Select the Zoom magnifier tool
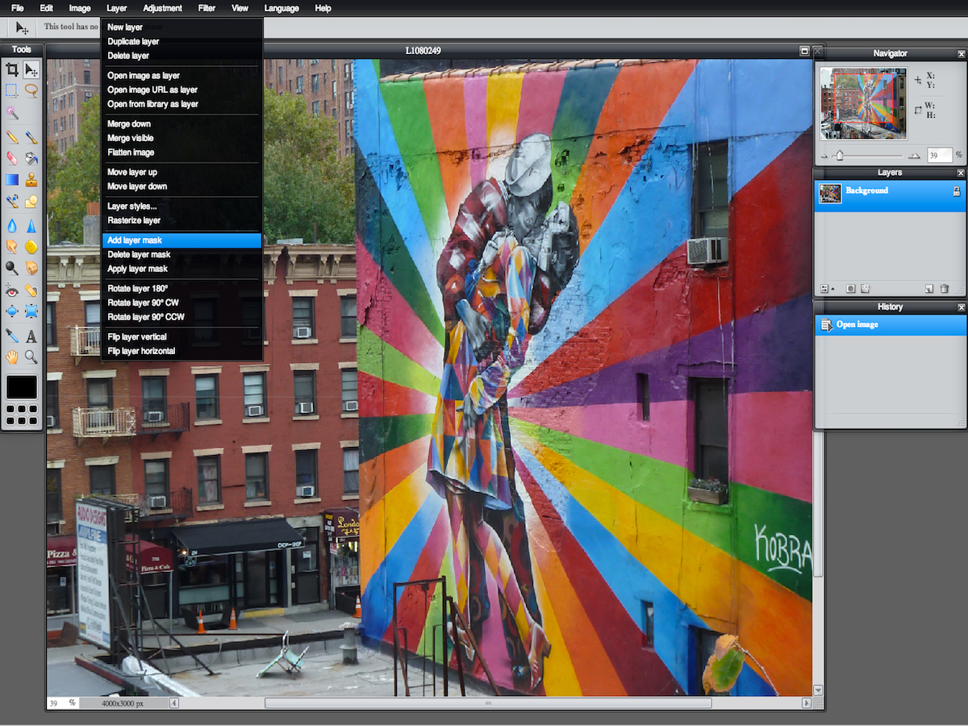This screenshot has width=968, height=726. tap(31, 357)
